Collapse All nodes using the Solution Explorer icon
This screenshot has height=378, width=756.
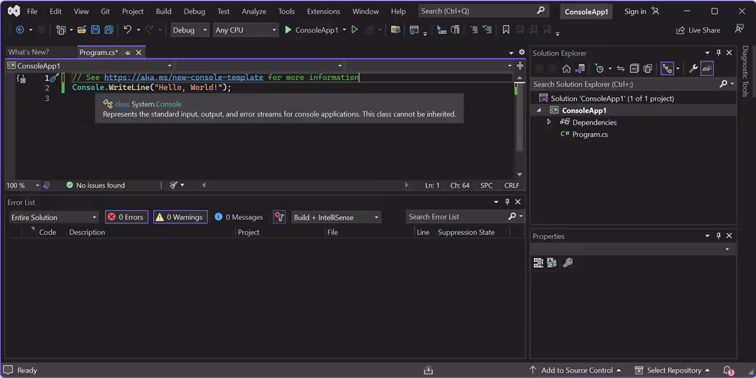tap(634, 68)
